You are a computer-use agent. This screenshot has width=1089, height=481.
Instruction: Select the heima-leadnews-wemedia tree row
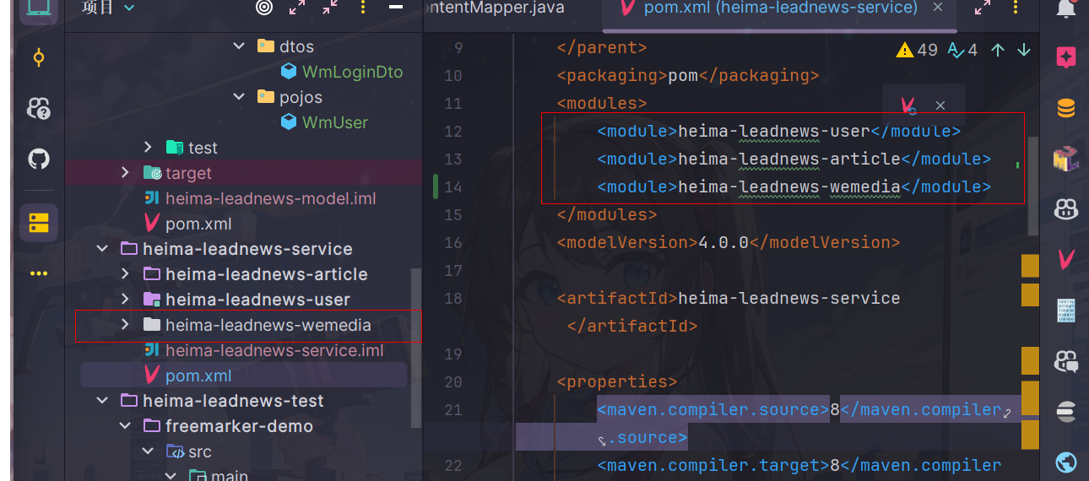tap(244, 325)
